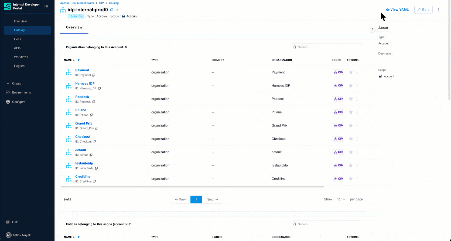This screenshot has width=451, height=241.
Task: Copy the Pitlane ID
Action: (91, 115)
